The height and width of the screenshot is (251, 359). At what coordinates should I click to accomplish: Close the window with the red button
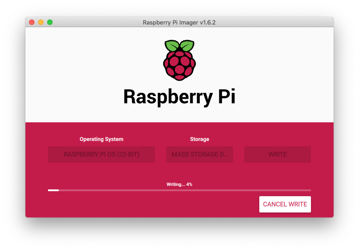coord(32,22)
